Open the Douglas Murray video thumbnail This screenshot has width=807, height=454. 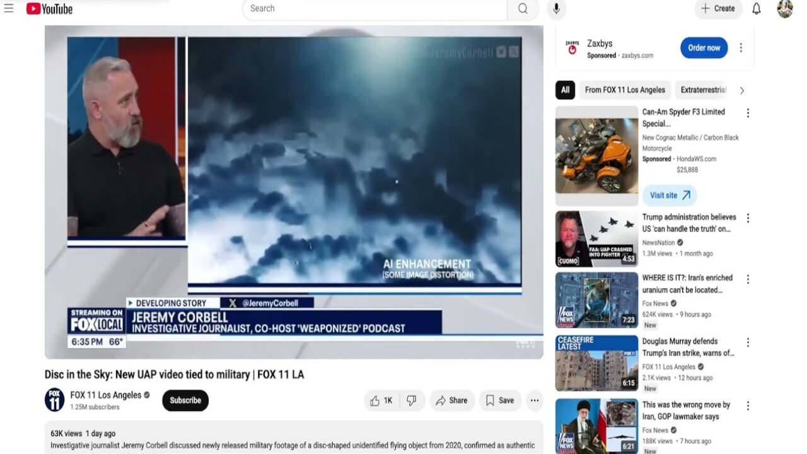coord(596,363)
